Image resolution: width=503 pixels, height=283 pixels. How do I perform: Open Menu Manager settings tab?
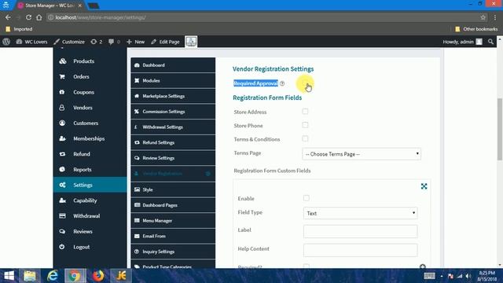pos(173,220)
